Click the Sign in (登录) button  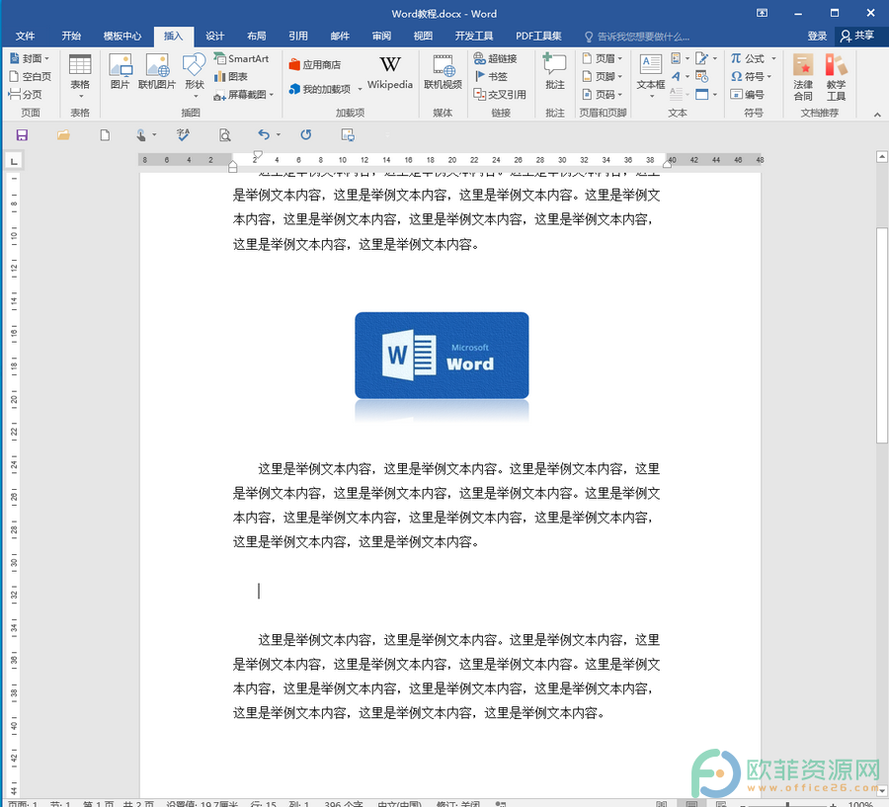point(817,37)
